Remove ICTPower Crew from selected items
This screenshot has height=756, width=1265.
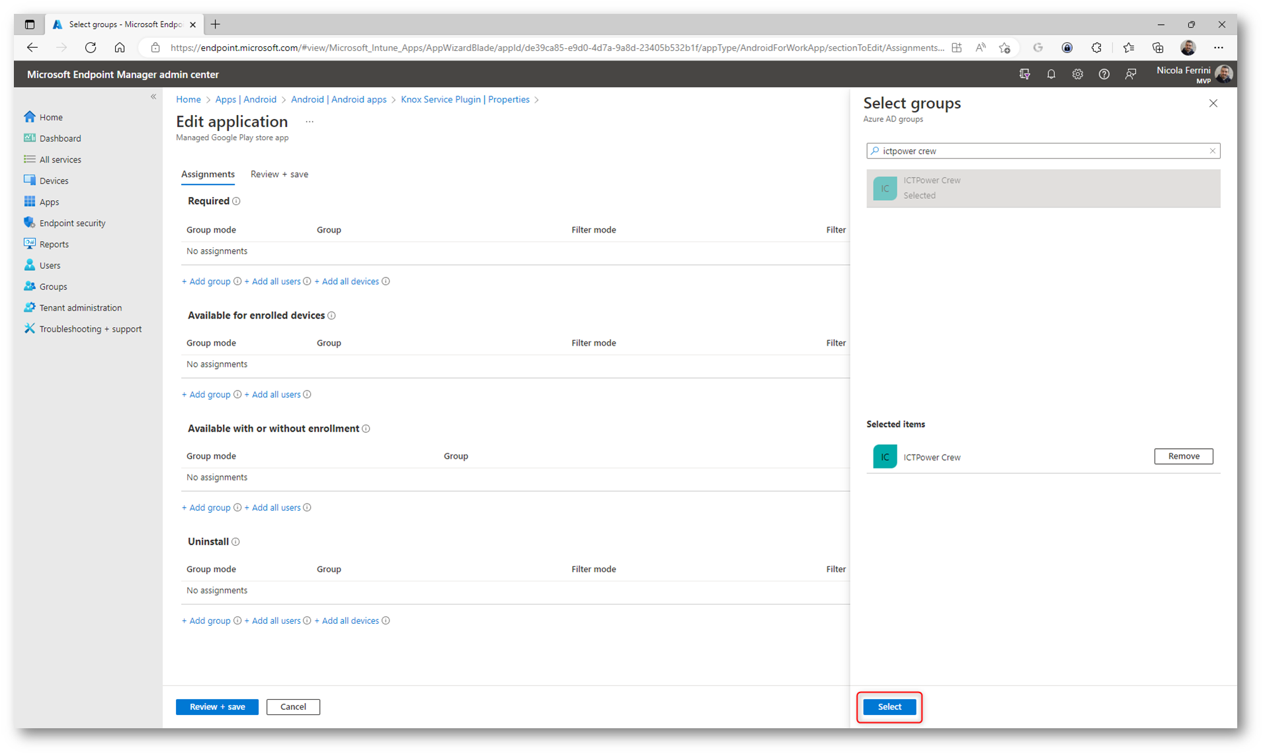coord(1183,456)
